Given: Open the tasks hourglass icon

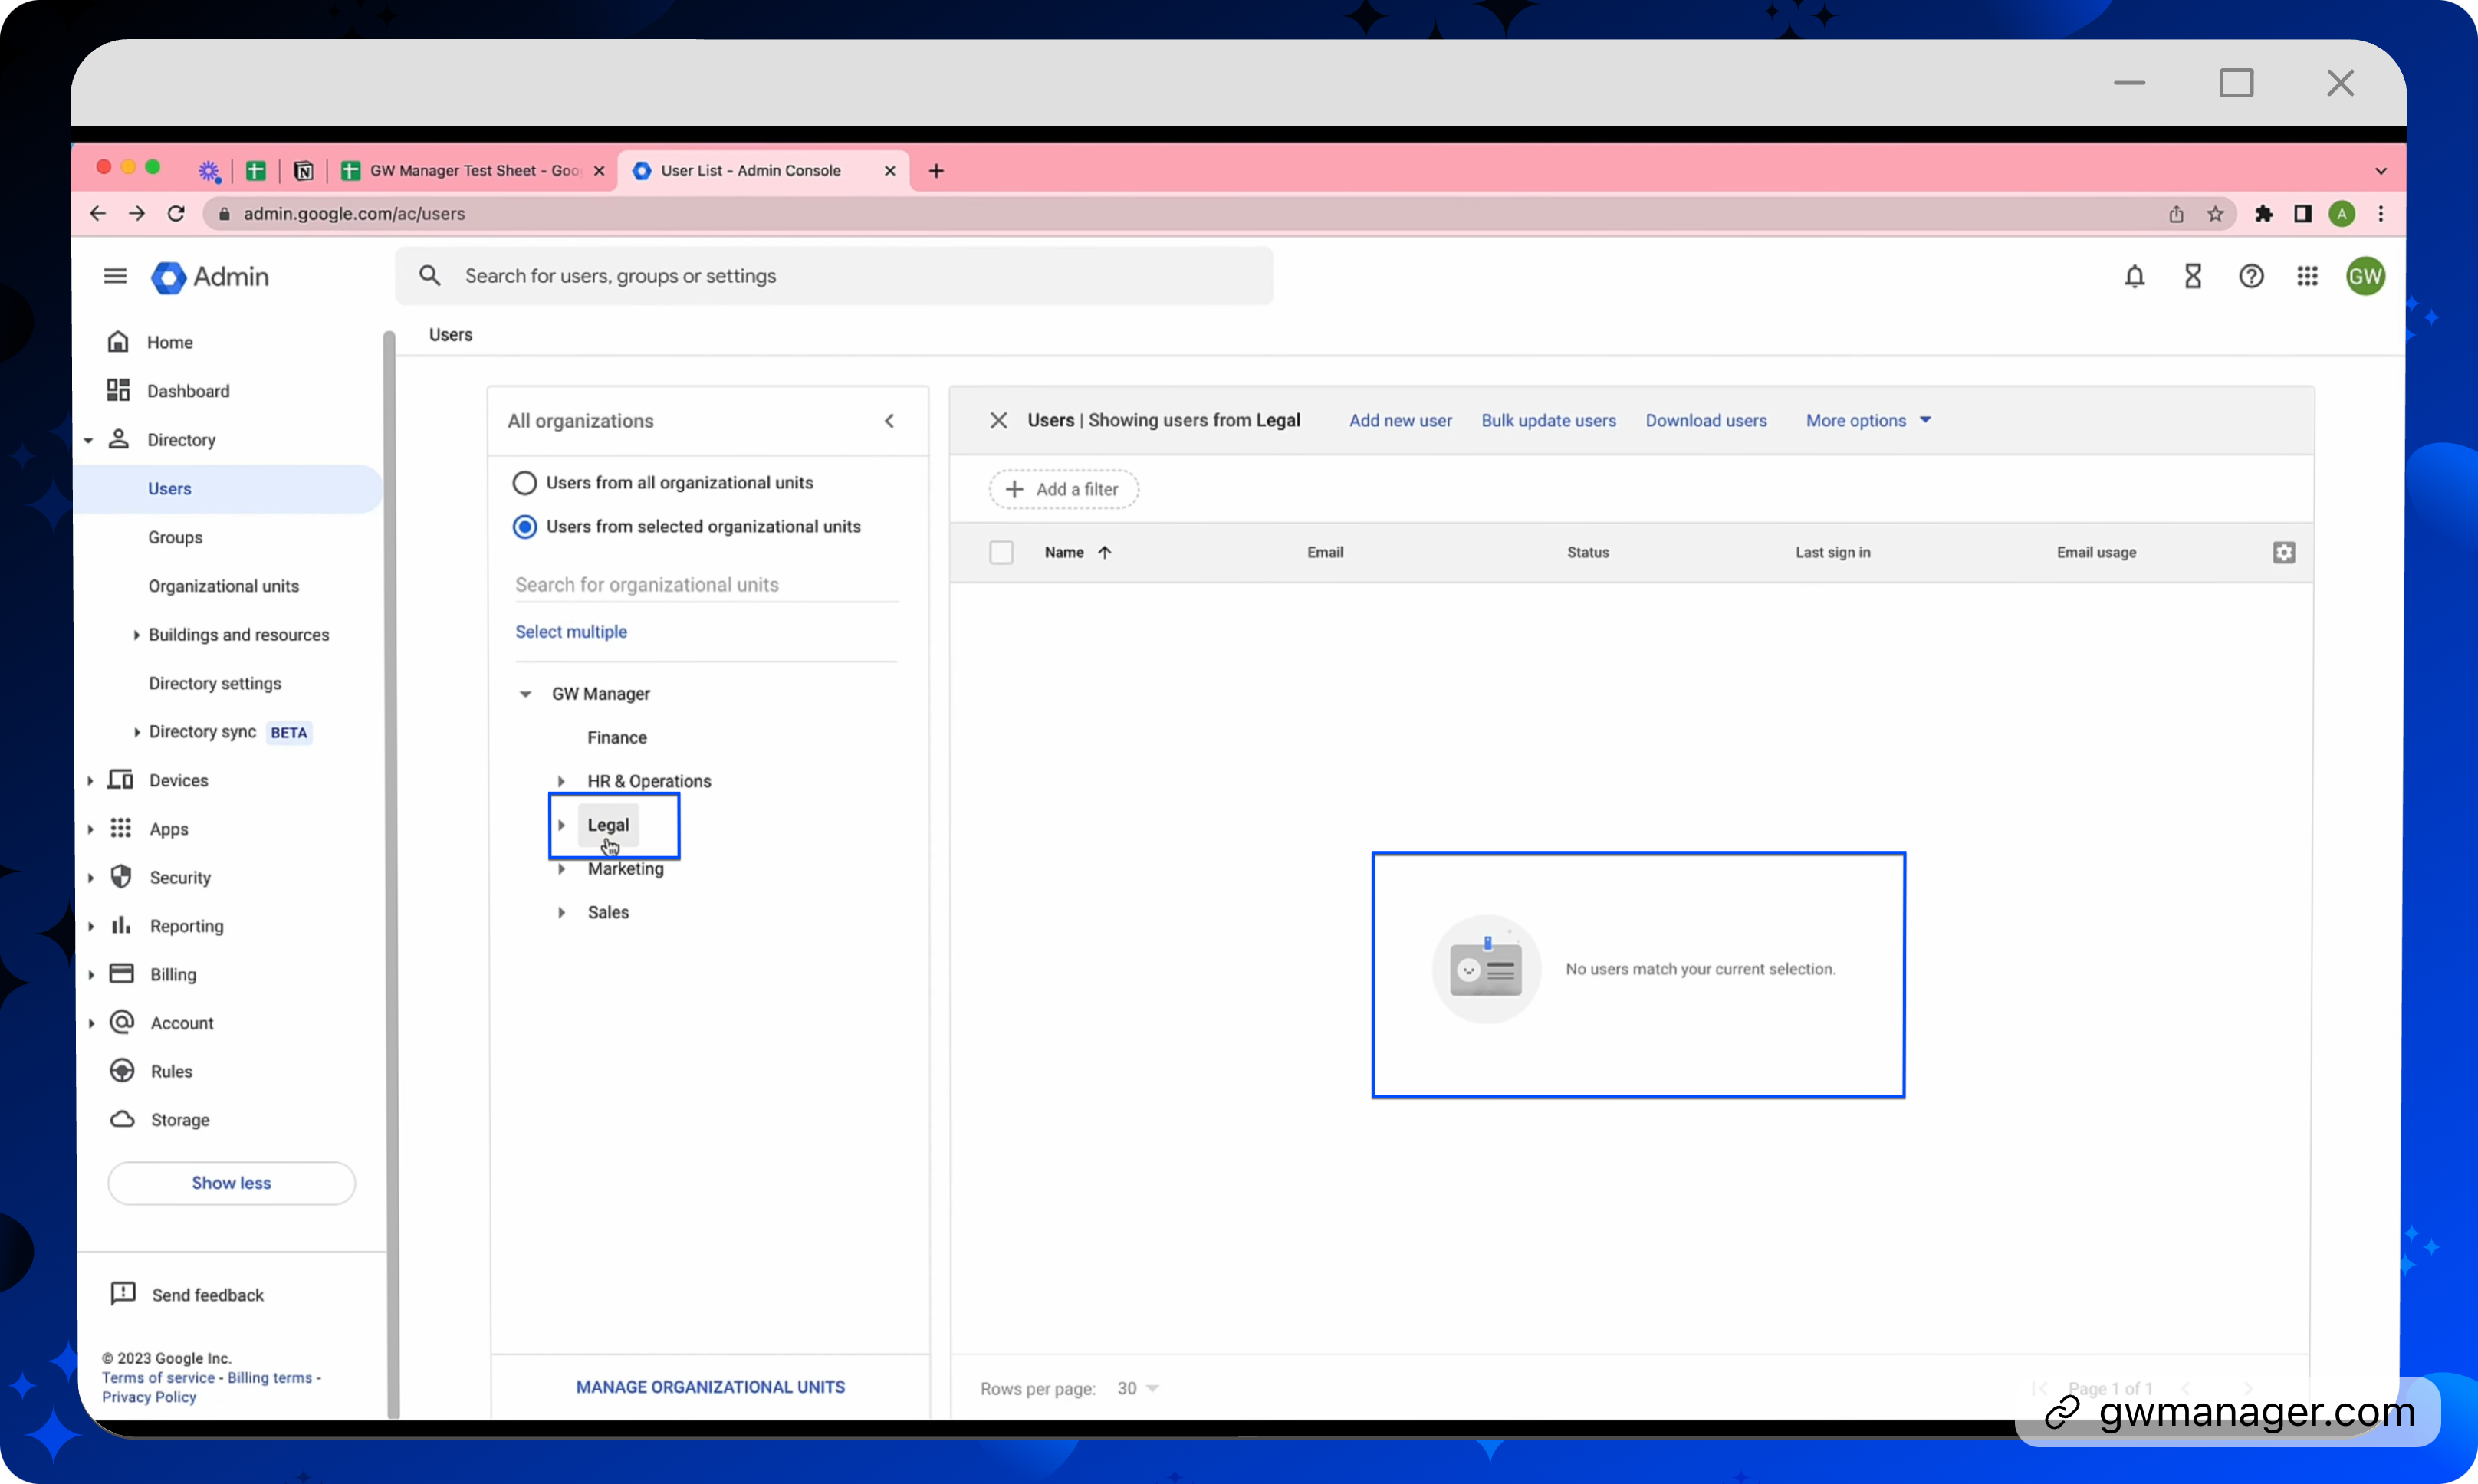Looking at the screenshot, I should click(2192, 276).
